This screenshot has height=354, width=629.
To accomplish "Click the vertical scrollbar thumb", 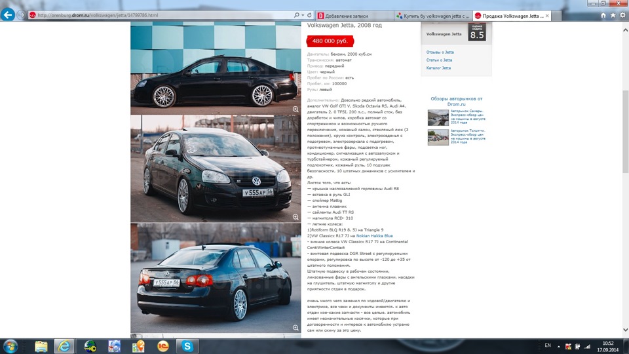I will click(x=625, y=132).
